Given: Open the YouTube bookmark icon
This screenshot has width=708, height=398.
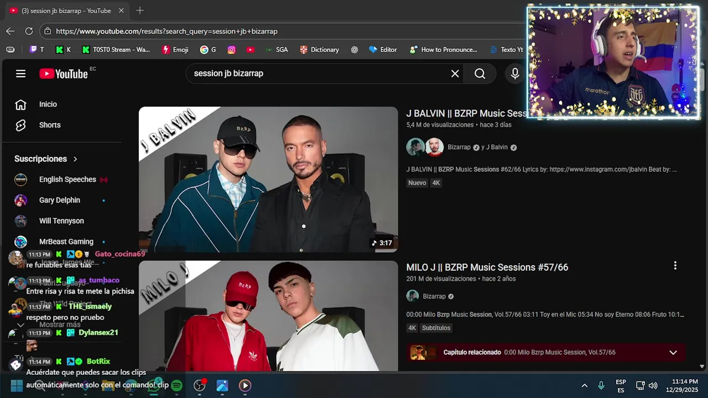Looking at the screenshot, I should pos(251,50).
